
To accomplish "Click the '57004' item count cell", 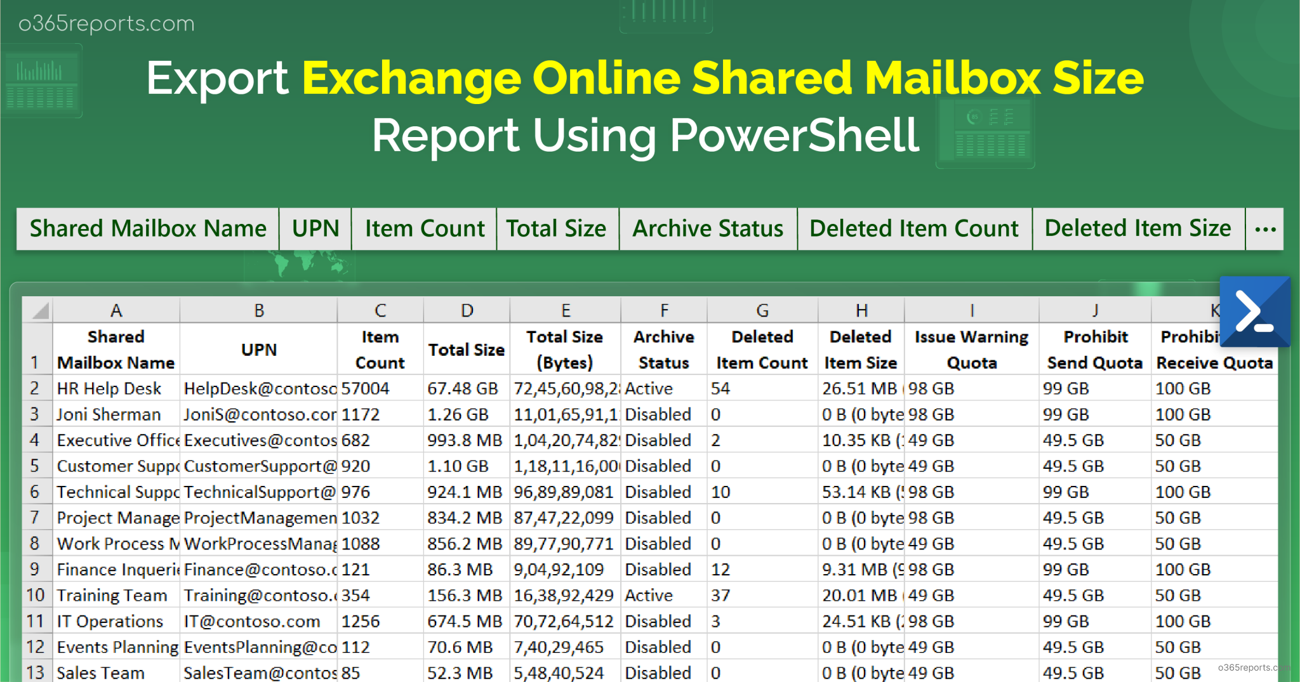I will [x=380, y=388].
